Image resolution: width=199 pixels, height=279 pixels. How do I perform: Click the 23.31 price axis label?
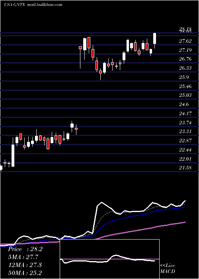185,132
